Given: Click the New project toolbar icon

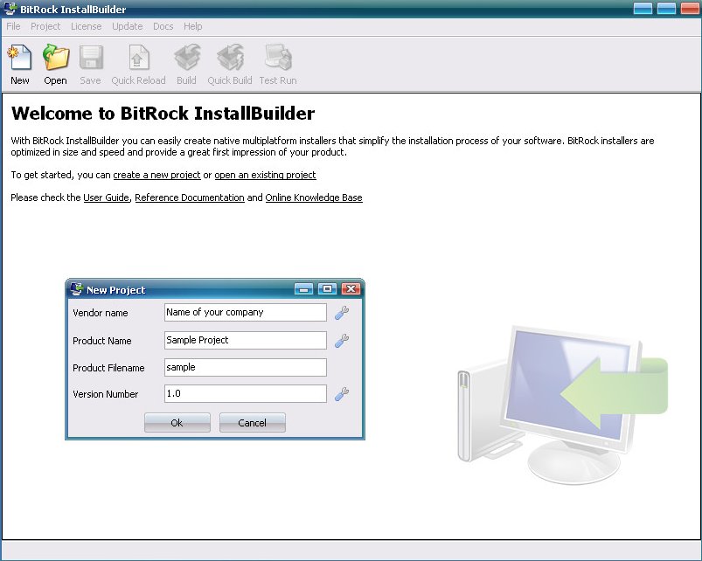Looking at the screenshot, I should point(20,58).
